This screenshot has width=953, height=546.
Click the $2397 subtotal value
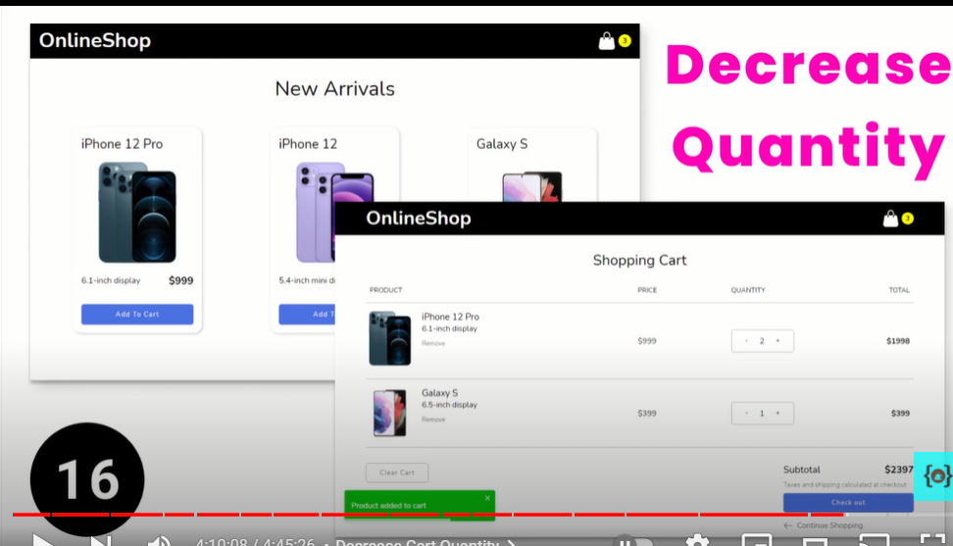899,470
